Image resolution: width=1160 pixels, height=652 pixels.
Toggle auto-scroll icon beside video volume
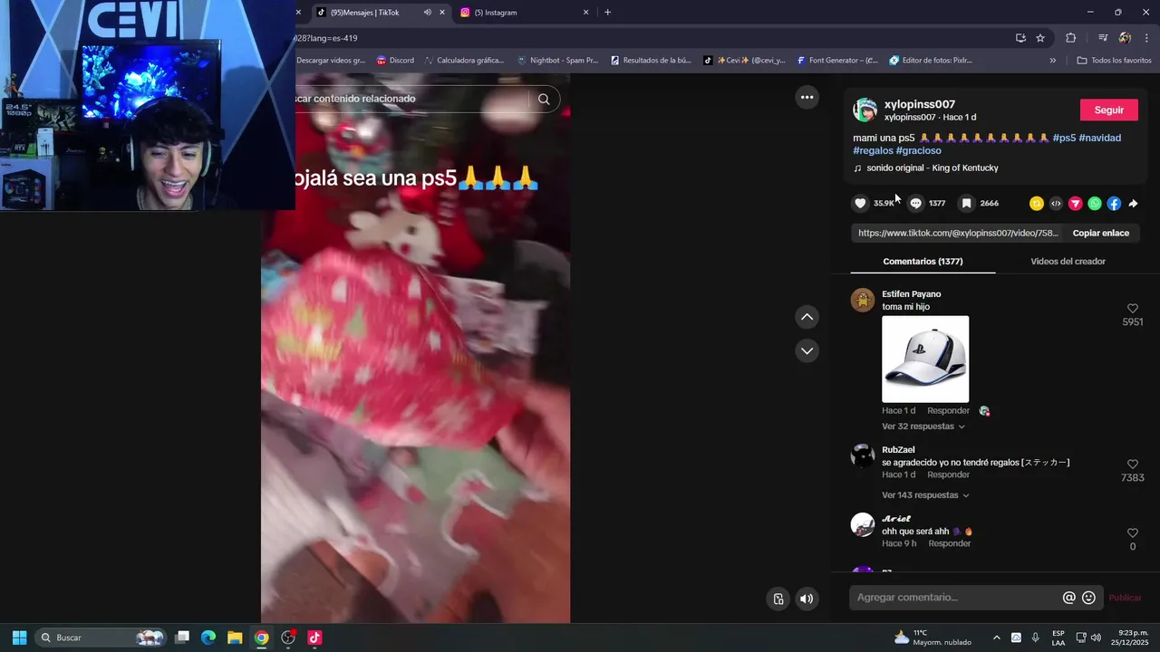point(778,599)
